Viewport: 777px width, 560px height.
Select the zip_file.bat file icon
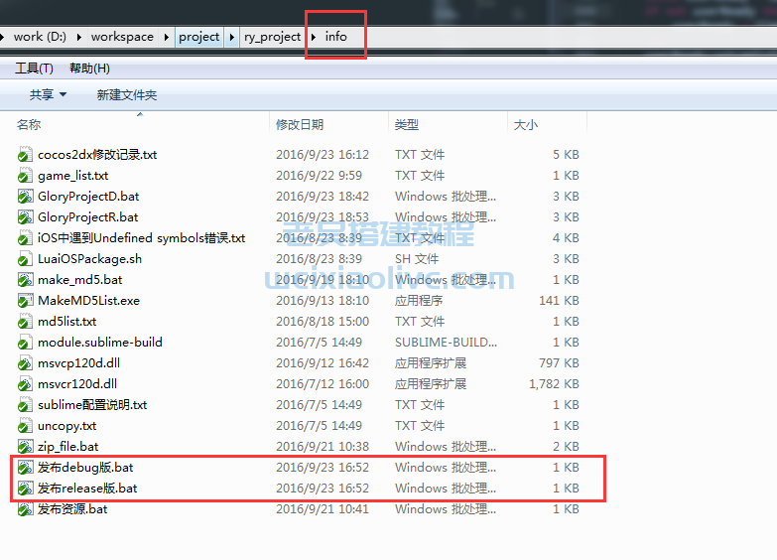click(25, 447)
